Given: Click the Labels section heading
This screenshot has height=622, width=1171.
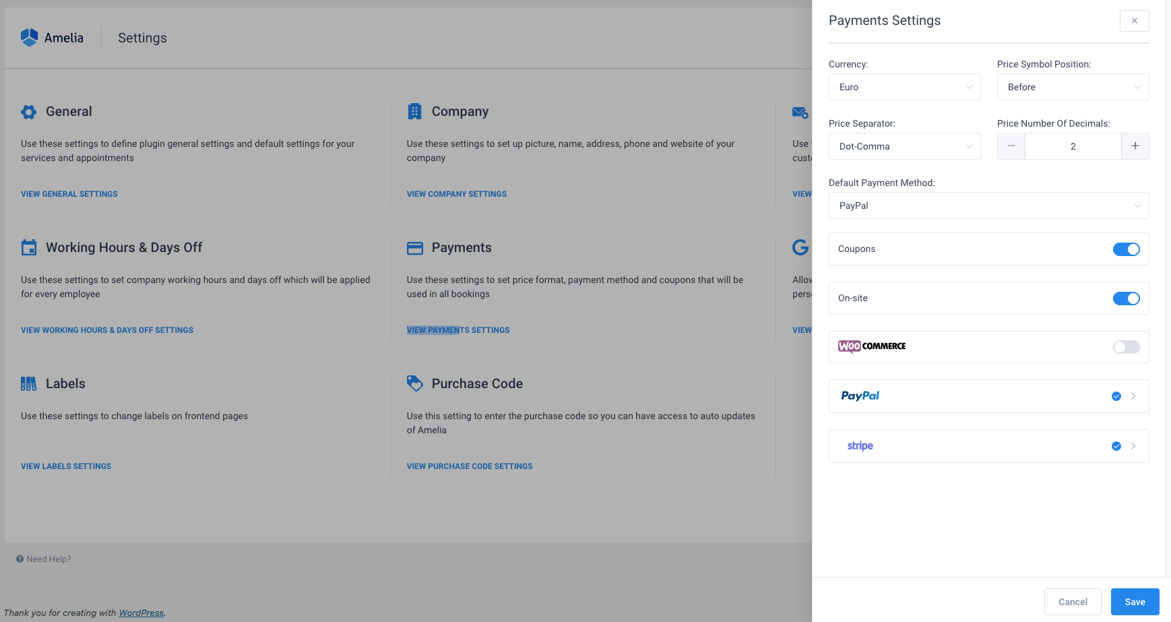Looking at the screenshot, I should pyautogui.click(x=65, y=384).
